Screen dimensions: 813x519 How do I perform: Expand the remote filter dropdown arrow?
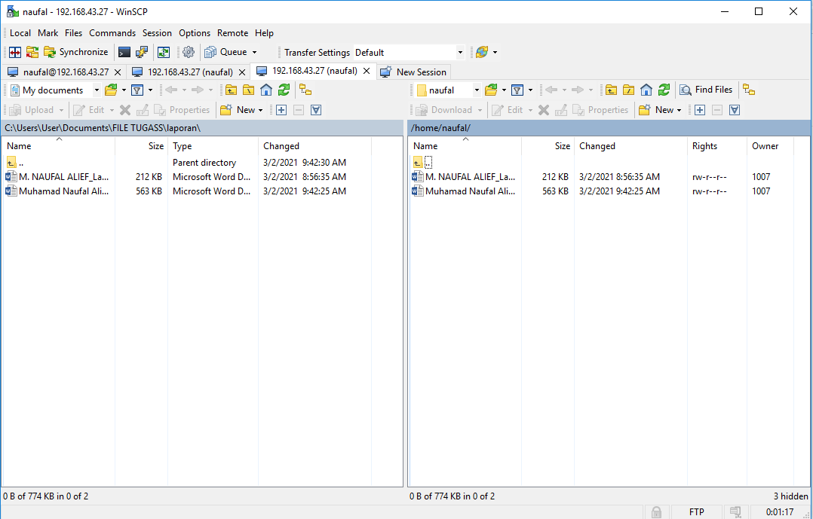pos(530,90)
